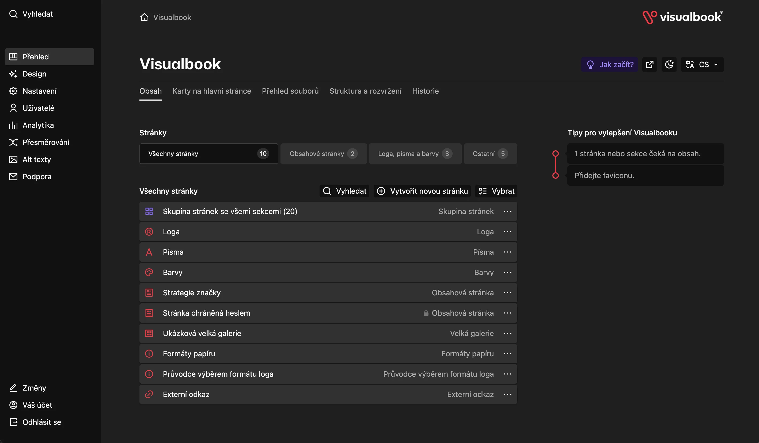Click the lock icon on Stránka chráněná heslem
Viewport: 759px width, 443px height.
426,313
